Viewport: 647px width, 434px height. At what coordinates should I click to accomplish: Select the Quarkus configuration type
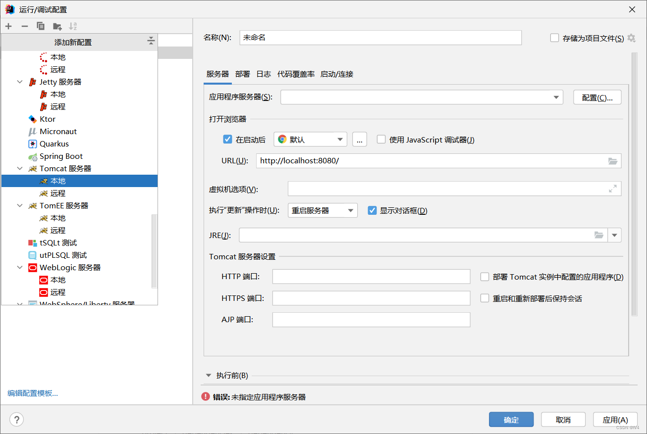pyautogui.click(x=79, y=144)
